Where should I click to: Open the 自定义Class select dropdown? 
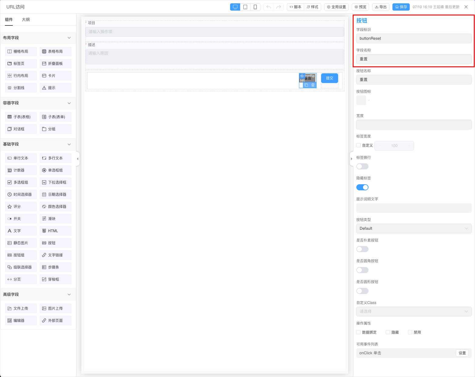pos(413,312)
